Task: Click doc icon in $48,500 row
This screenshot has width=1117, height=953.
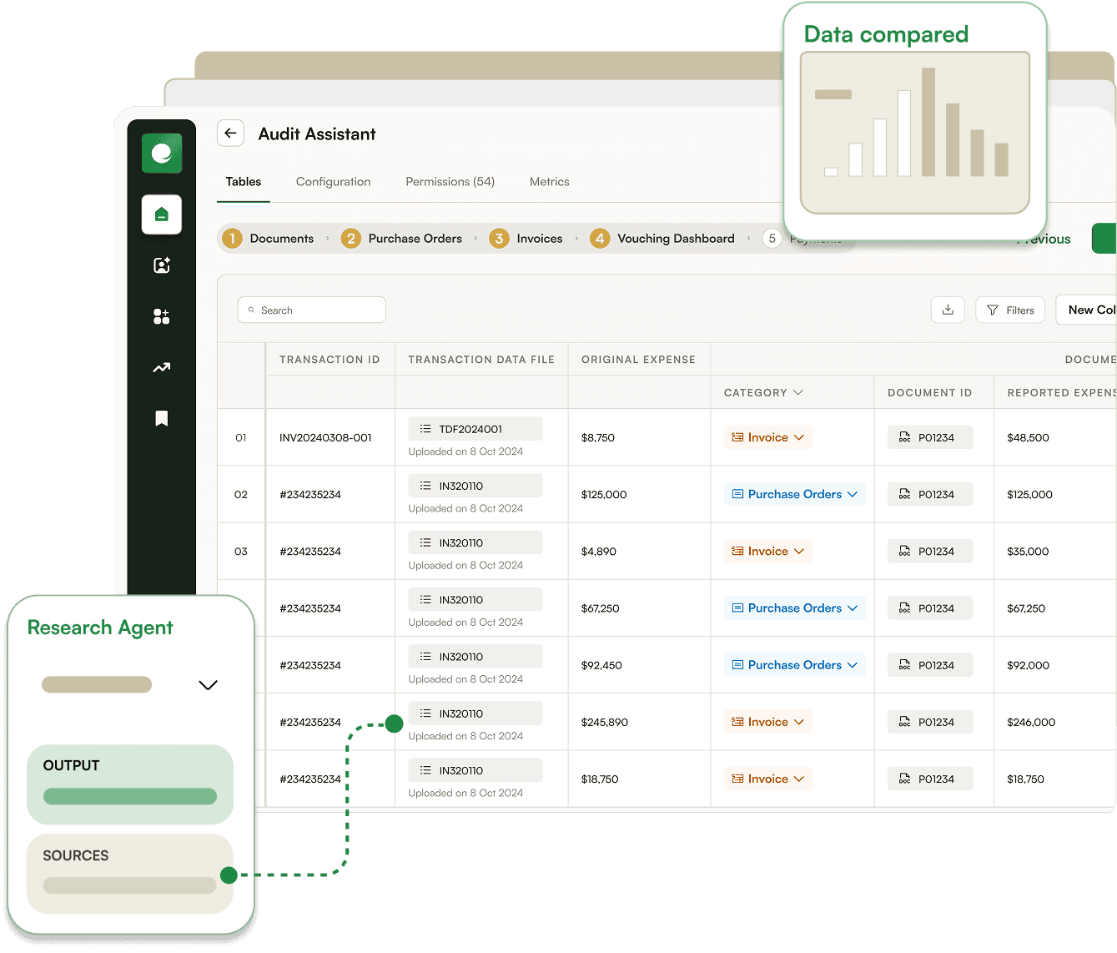Action: [x=904, y=437]
